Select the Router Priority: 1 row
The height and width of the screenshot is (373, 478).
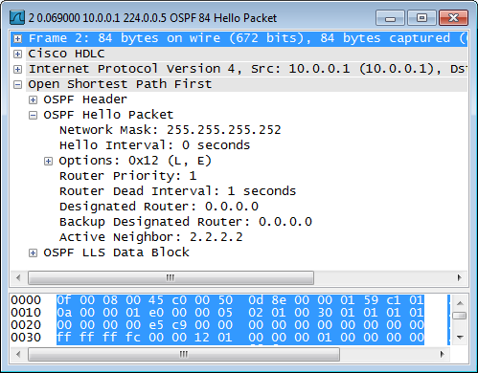127,176
